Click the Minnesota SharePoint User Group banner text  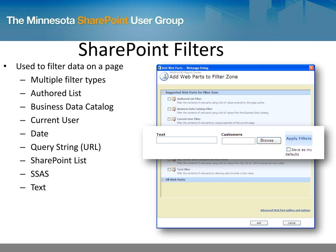pyautogui.click(x=95, y=21)
